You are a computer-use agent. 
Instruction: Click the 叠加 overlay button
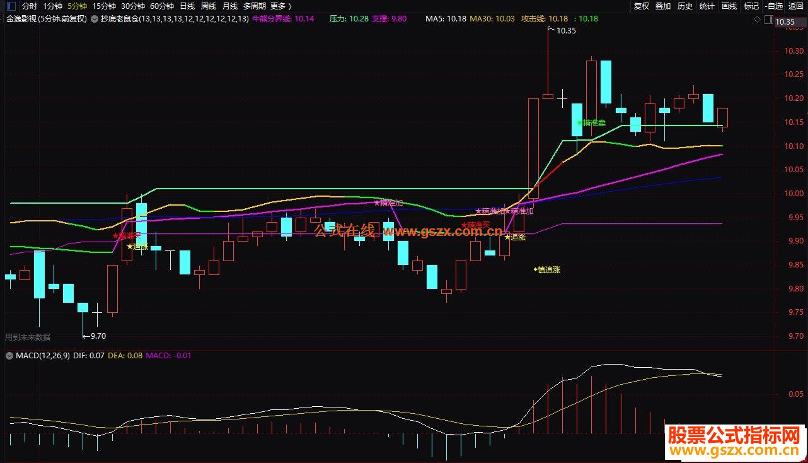pyautogui.click(x=663, y=6)
